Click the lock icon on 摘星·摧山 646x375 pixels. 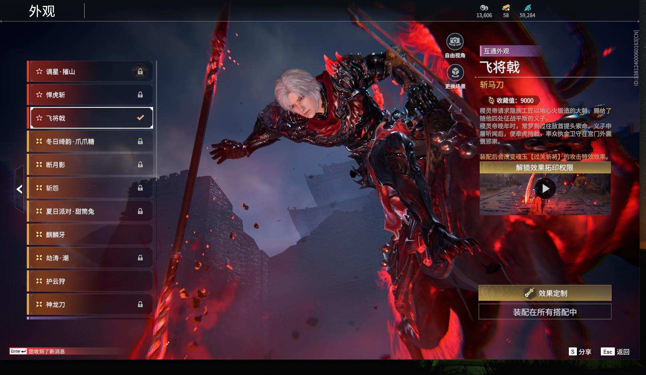[x=140, y=71]
